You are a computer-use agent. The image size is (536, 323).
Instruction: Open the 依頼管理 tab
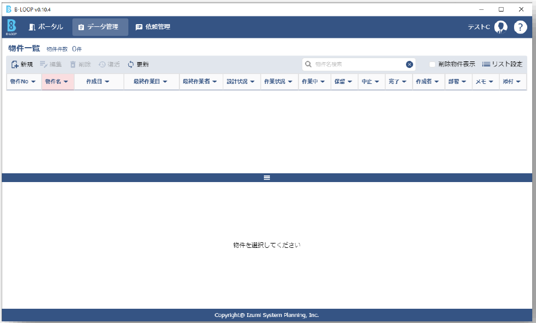tap(153, 27)
